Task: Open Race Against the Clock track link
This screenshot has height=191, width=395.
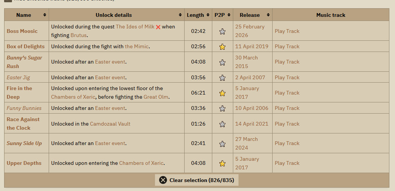Action: tap(23, 124)
